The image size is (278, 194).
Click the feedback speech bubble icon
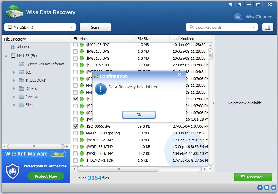click(x=231, y=4)
